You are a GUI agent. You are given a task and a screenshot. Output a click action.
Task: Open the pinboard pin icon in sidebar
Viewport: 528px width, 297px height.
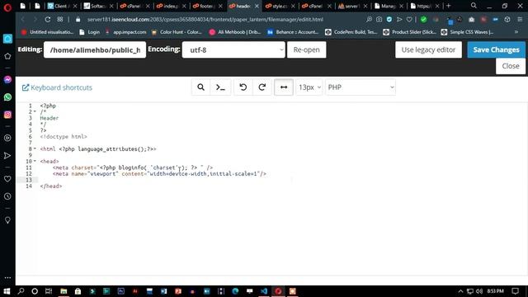7,220
